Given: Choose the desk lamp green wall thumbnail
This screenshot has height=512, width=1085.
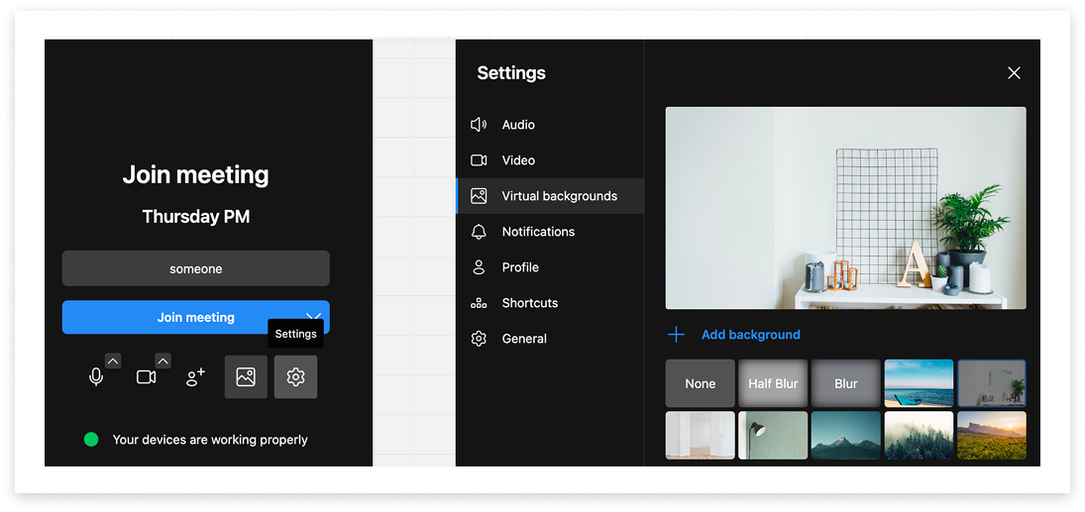Looking at the screenshot, I should [x=773, y=435].
